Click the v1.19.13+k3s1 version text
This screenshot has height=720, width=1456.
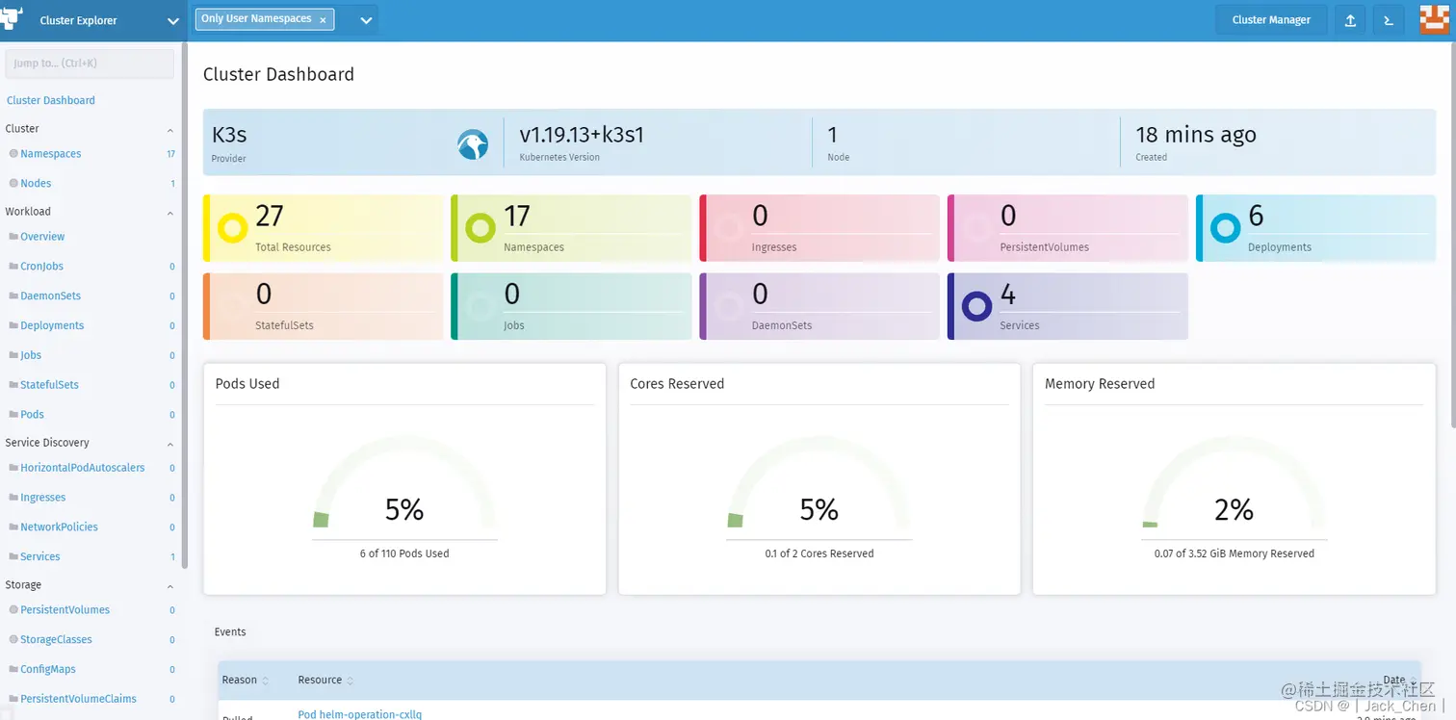[582, 135]
